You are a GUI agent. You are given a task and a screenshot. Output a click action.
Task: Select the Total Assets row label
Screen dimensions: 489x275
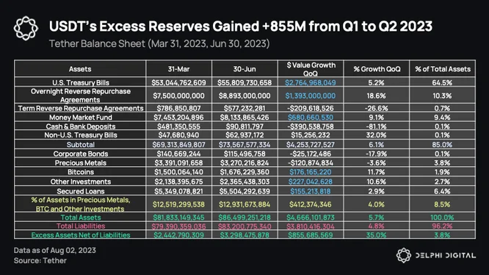tap(81, 217)
